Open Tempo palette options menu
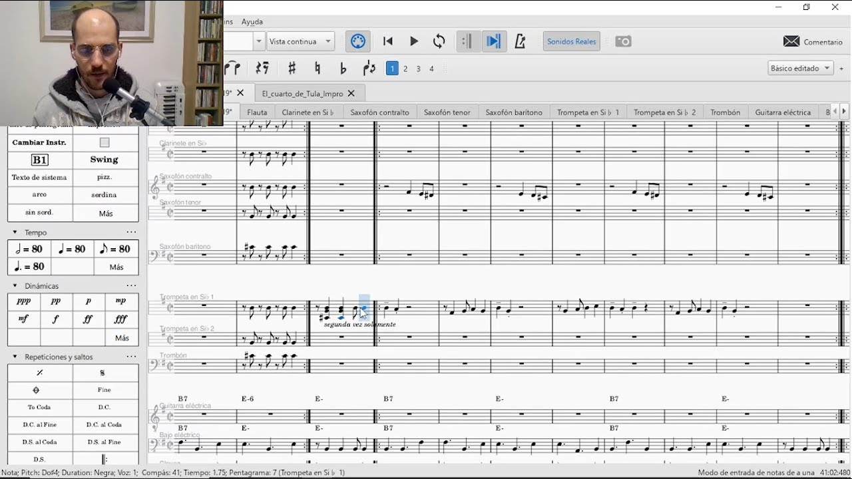Image resolution: width=852 pixels, height=479 pixels. [131, 232]
